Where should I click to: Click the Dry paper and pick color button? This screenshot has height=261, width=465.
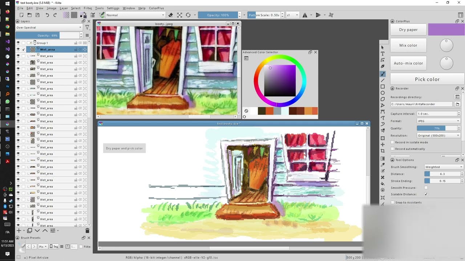click(124, 148)
